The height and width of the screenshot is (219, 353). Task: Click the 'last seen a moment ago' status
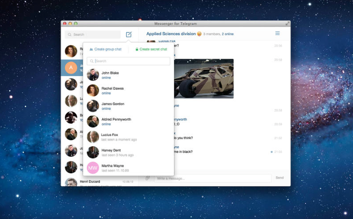click(x=119, y=140)
